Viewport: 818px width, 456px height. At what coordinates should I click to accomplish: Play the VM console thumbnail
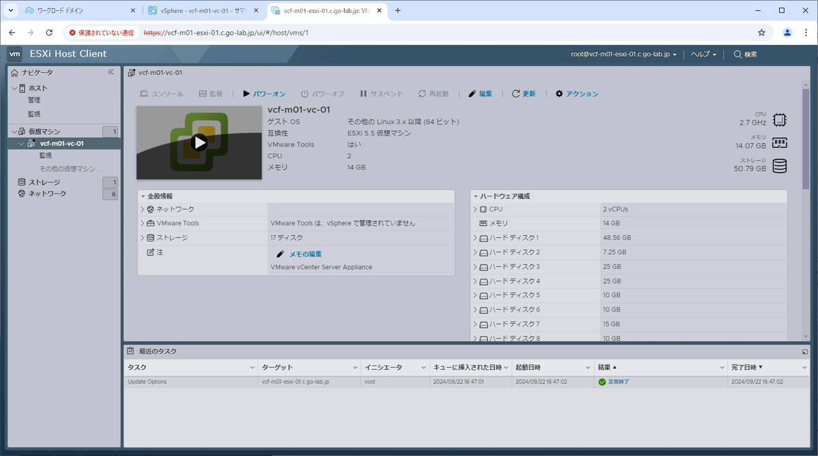click(199, 142)
